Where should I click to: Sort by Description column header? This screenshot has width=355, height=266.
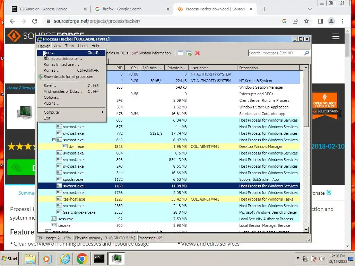click(x=269, y=68)
